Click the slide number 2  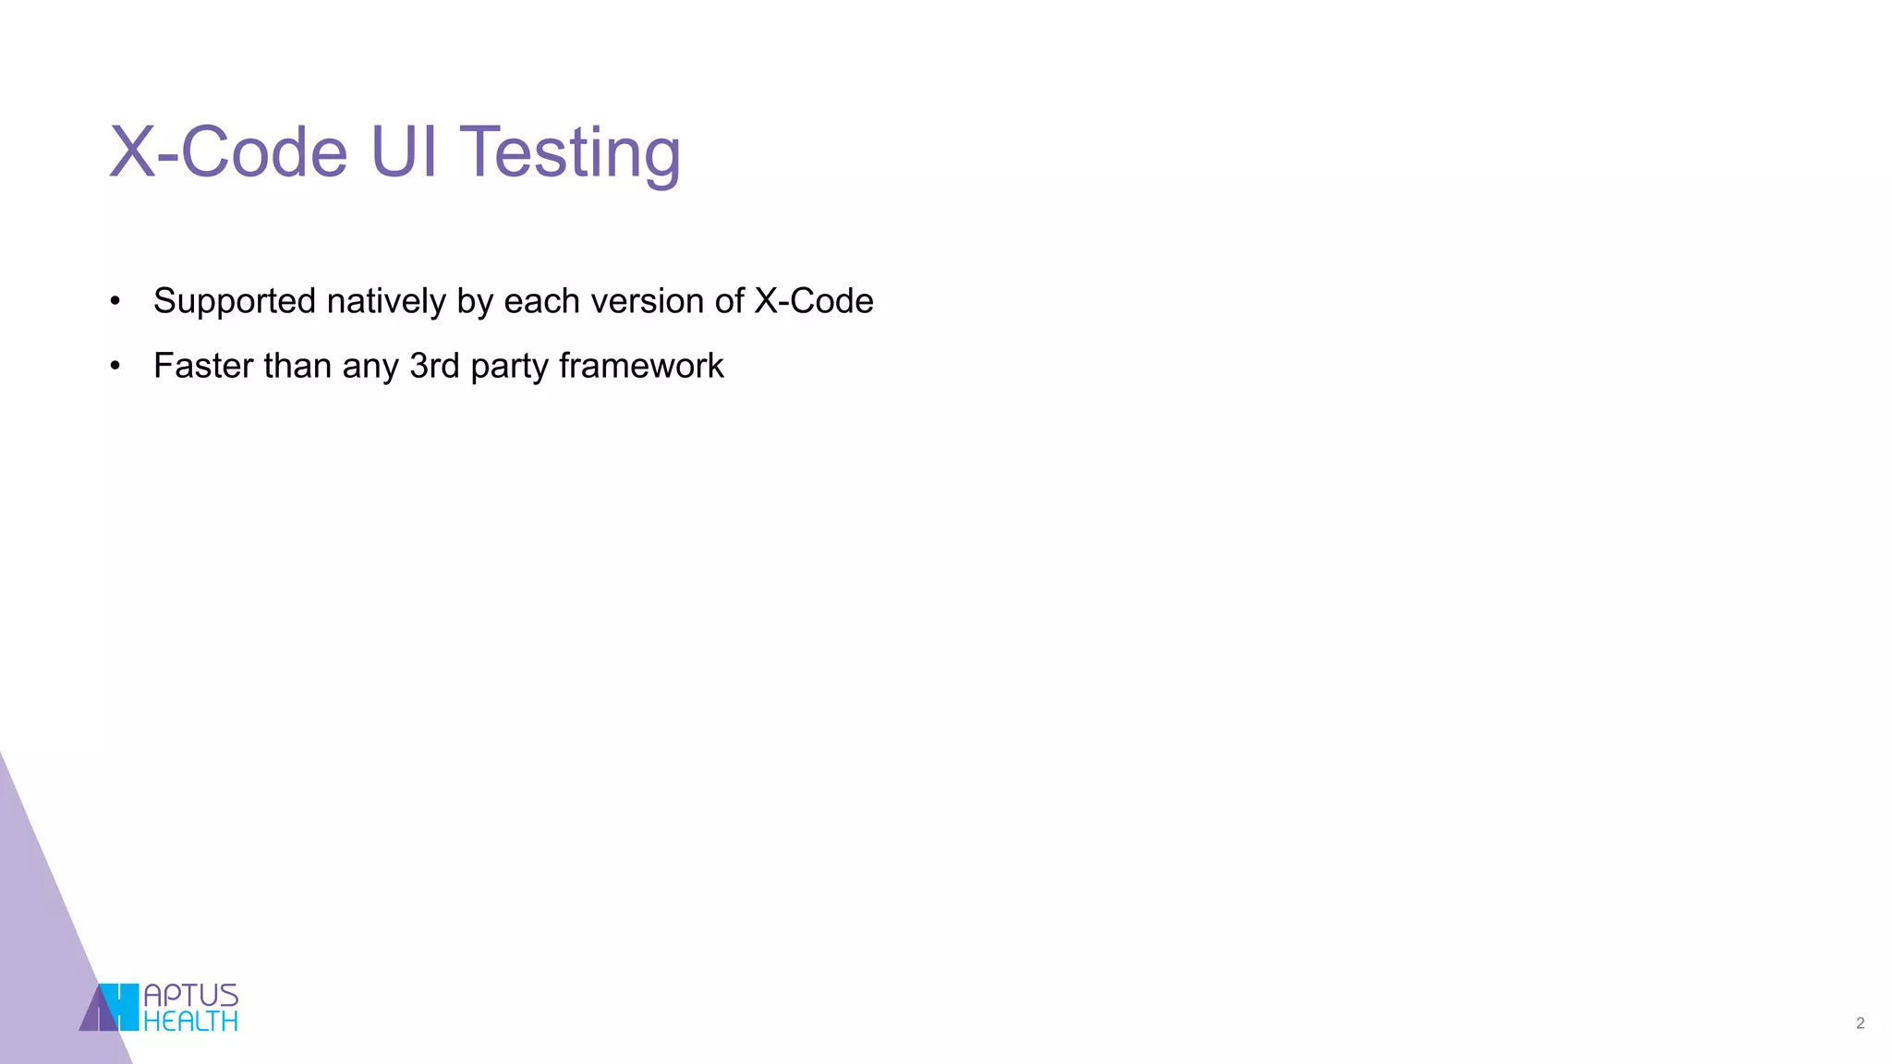click(1860, 1022)
